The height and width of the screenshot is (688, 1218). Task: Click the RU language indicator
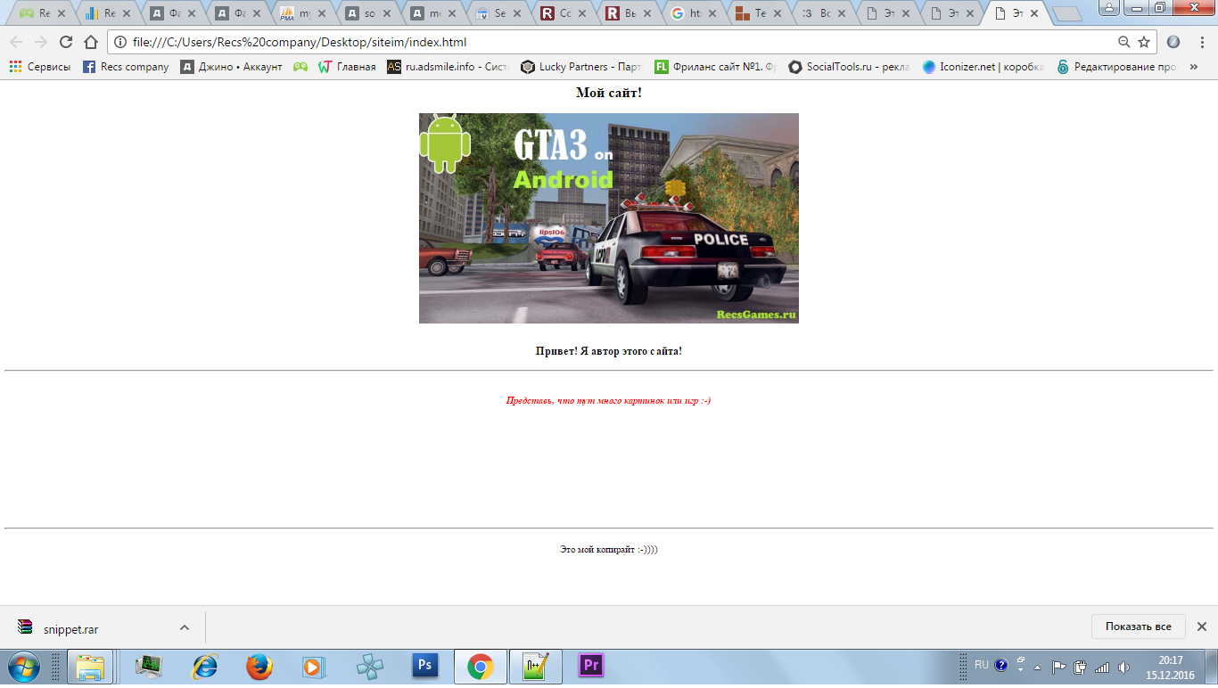tap(981, 665)
